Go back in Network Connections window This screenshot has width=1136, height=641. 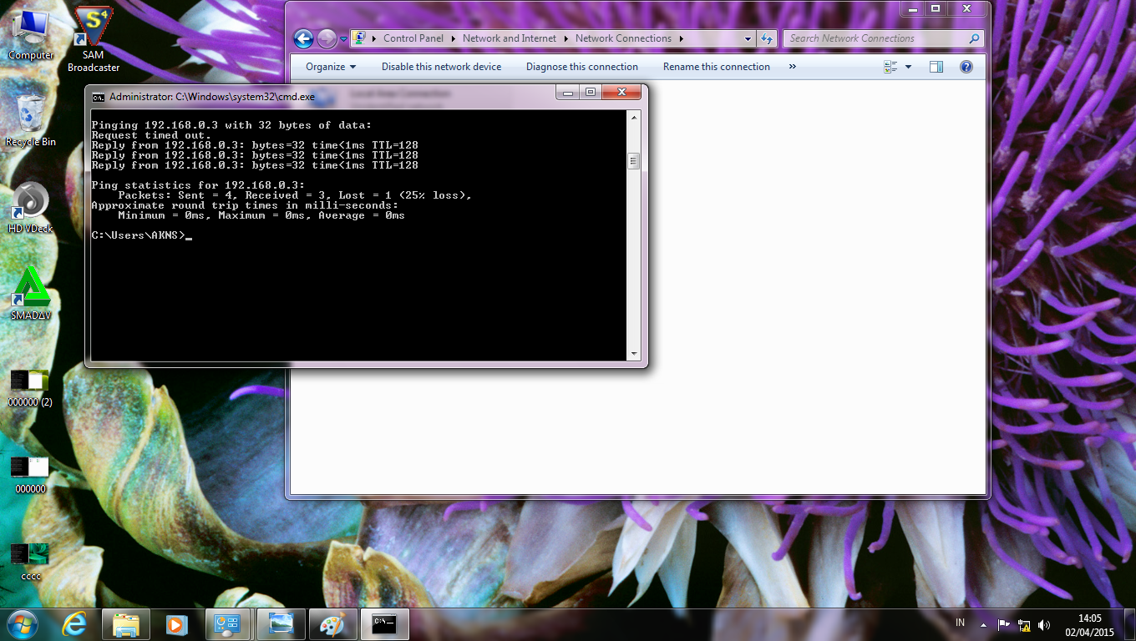(x=303, y=38)
